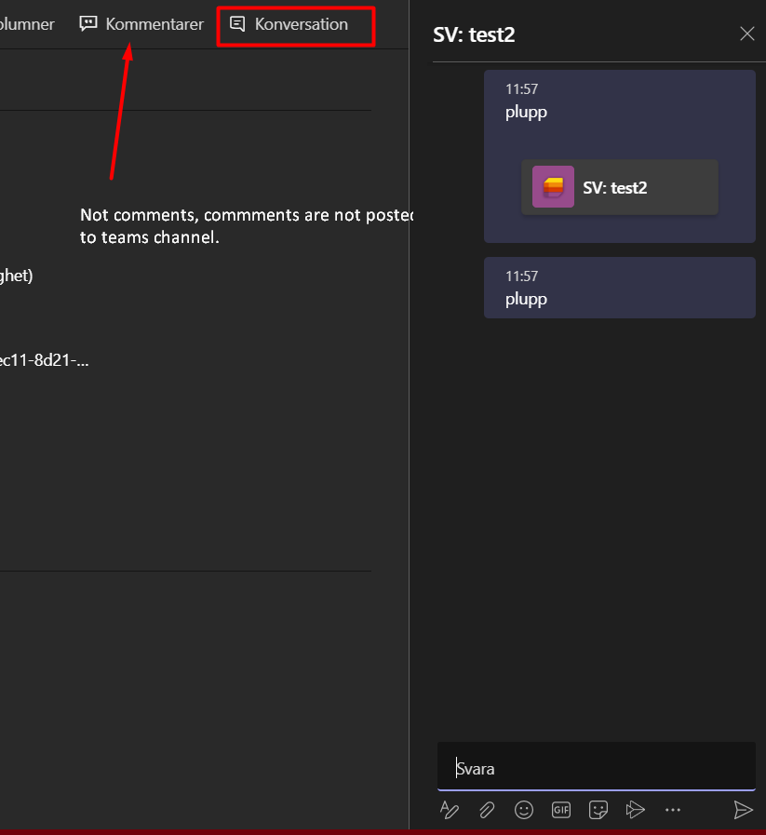Switch to the Konversation tab

[295, 24]
